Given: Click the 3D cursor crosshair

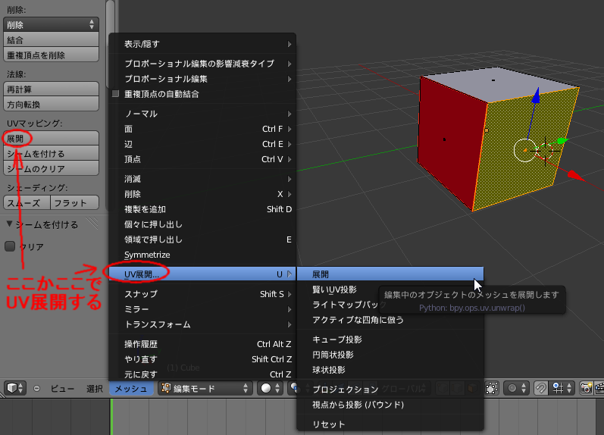Looking at the screenshot, I should click(x=545, y=151).
